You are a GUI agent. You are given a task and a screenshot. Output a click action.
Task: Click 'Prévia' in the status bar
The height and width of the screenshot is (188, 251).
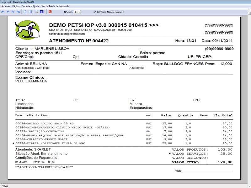(x=5, y=186)
